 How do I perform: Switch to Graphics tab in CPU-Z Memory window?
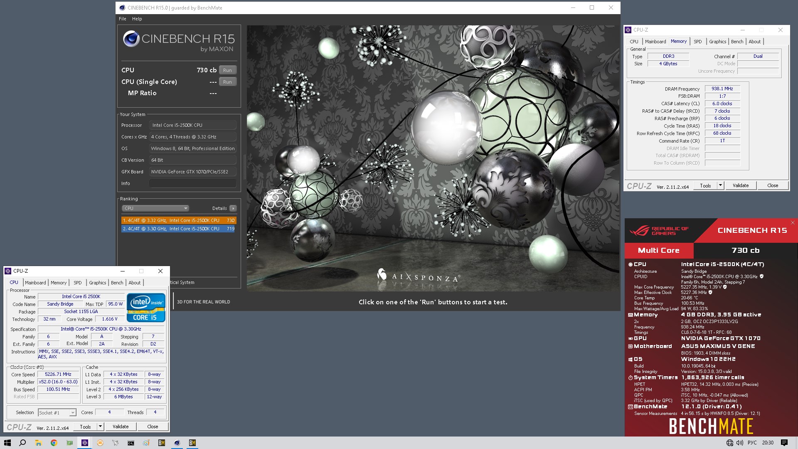tap(718, 42)
